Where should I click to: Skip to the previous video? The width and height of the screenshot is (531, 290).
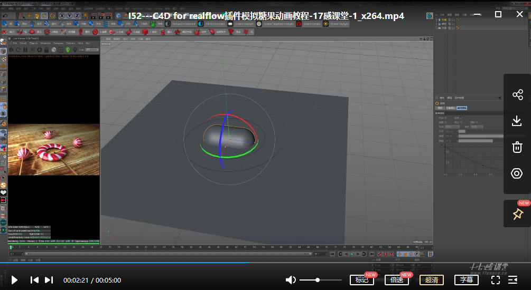(34, 280)
